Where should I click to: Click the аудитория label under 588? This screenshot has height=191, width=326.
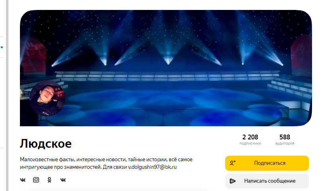(285, 143)
